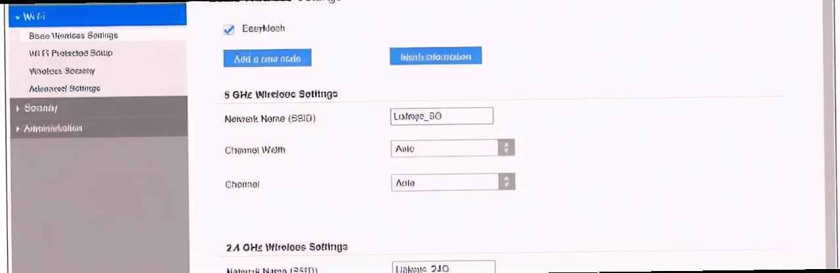
Task: Open the 5 GHz Channel dropdown
Action: pyautogui.click(x=445, y=182)
